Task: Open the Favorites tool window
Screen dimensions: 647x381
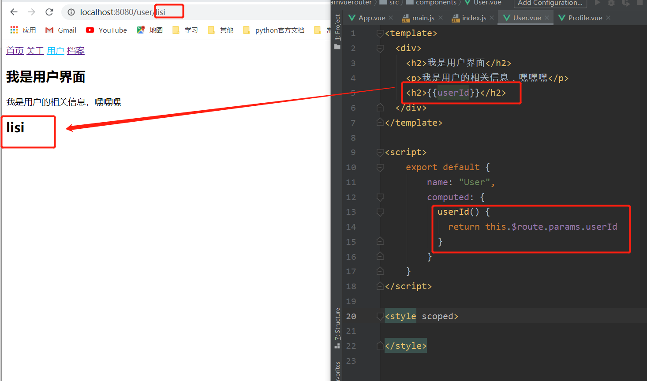Action: click(337, 371)
